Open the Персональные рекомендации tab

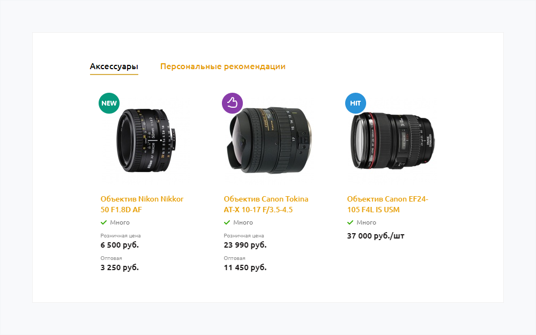click(223, 66)
